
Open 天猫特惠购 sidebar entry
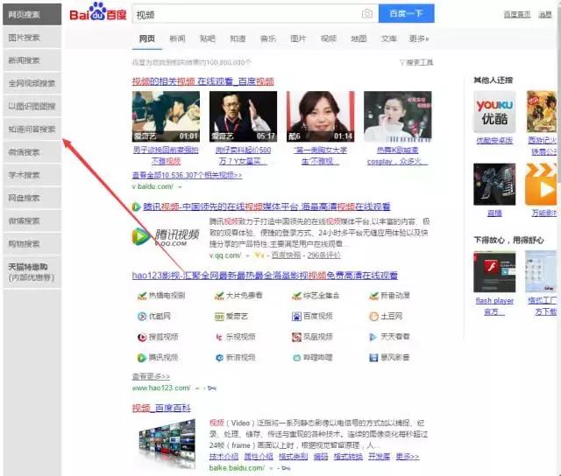pos(32,272)
